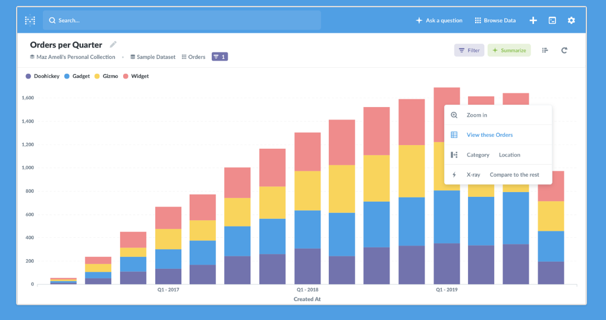Open Maz Ameli's Personal Collection link

[73, 57]
